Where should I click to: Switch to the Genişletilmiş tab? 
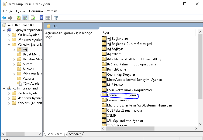(x=56, y=134)
